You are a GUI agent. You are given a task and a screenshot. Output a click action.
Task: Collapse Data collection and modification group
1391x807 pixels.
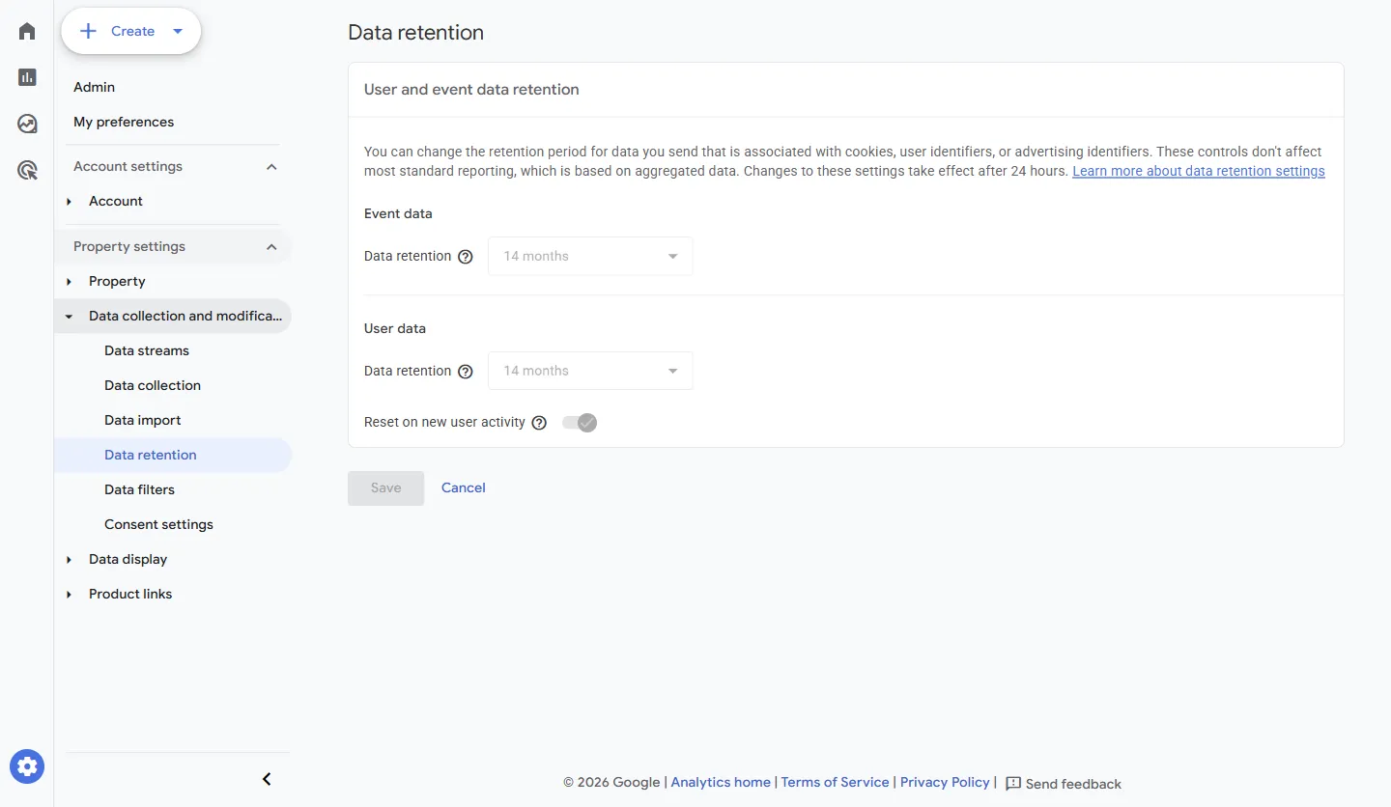(x=69, y=317)
